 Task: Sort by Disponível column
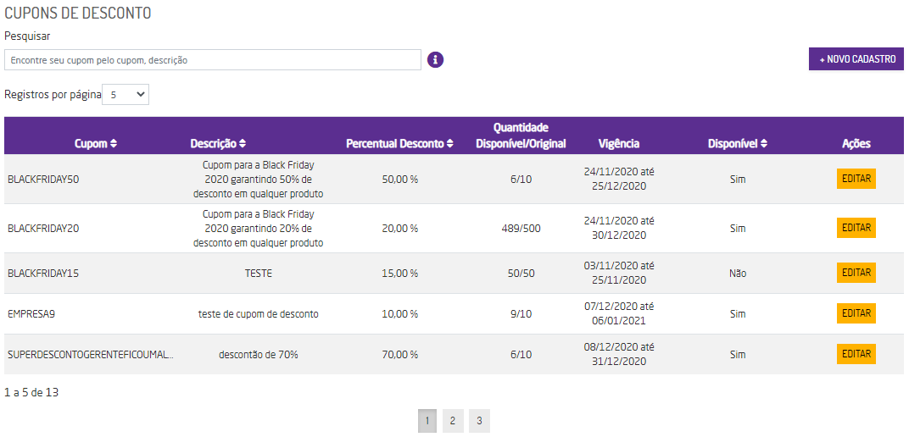[x=737, y=144]
